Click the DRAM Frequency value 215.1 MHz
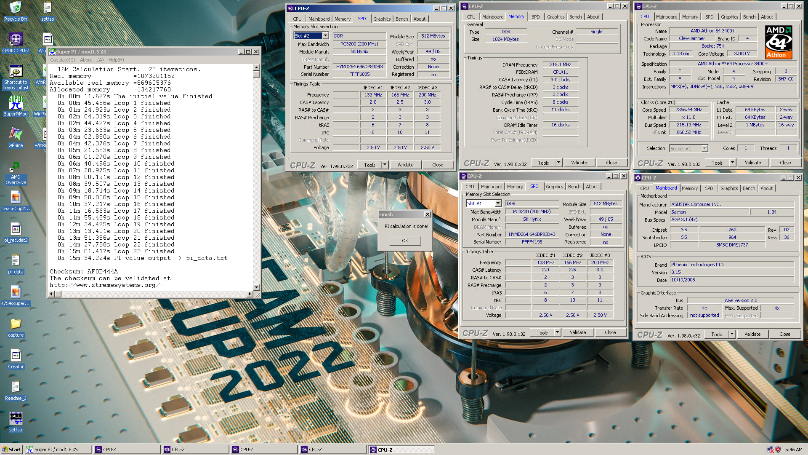This screenshot has height=455, width=808. coord(560,64)
